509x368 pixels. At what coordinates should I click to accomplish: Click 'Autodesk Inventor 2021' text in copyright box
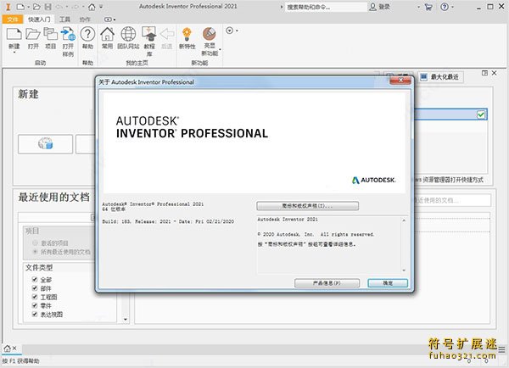click(x=288, y=220)
